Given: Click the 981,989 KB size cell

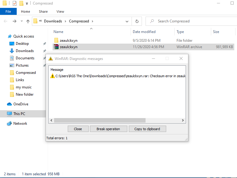Looking at the screenshot, I should [224, 47].
